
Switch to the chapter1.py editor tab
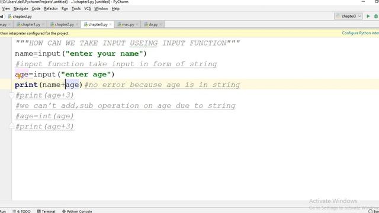30,24
